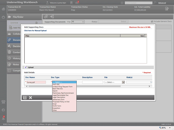This screenshot has width=174, height=130.
Task: Choose Proposed Policy or End option
Action: coord(64,102)
